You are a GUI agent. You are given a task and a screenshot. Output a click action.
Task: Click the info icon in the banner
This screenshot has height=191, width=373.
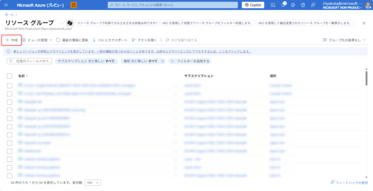coord(8,51)
